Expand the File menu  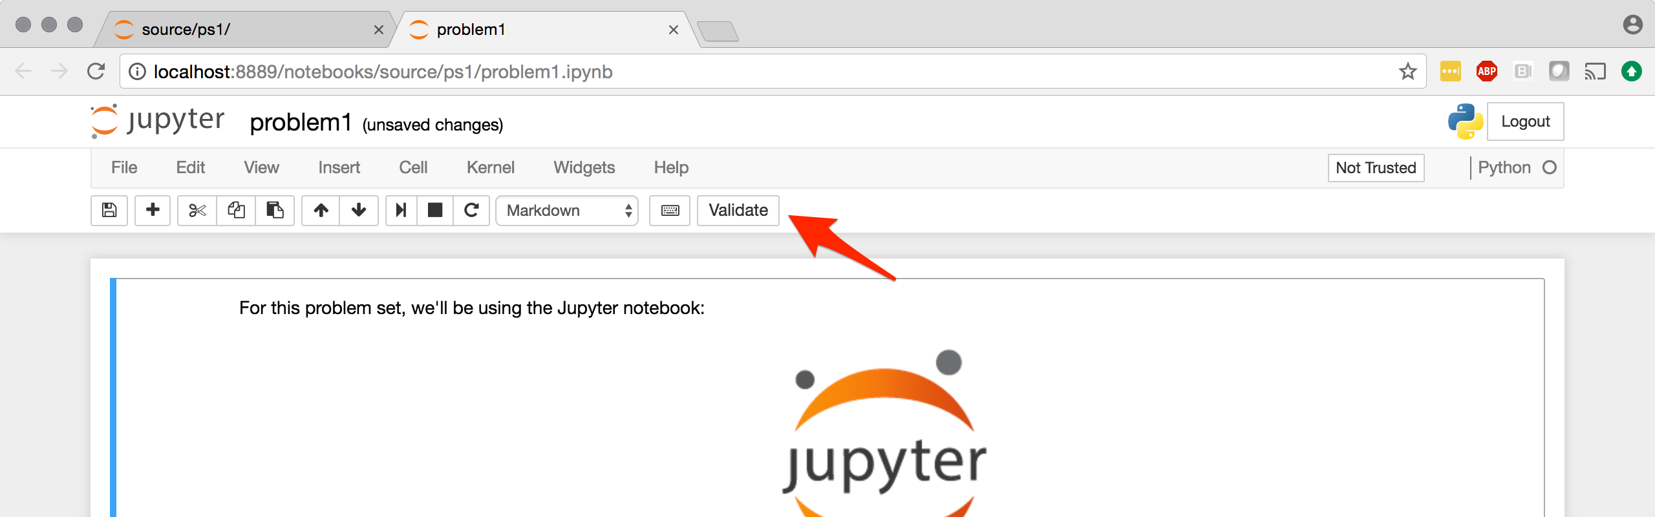[124, 167]
